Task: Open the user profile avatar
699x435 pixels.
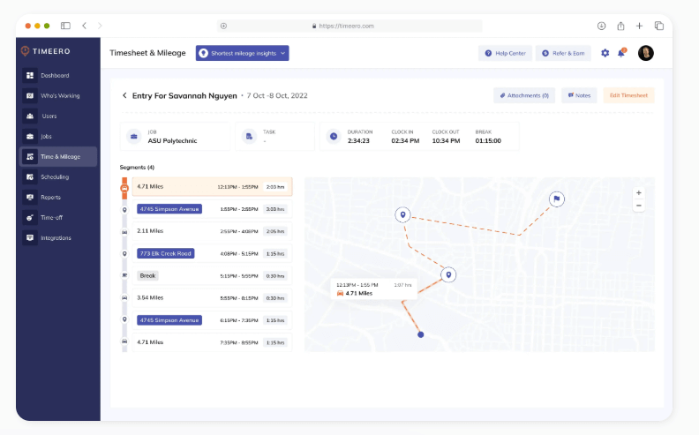Action: (x=645, y=53)
